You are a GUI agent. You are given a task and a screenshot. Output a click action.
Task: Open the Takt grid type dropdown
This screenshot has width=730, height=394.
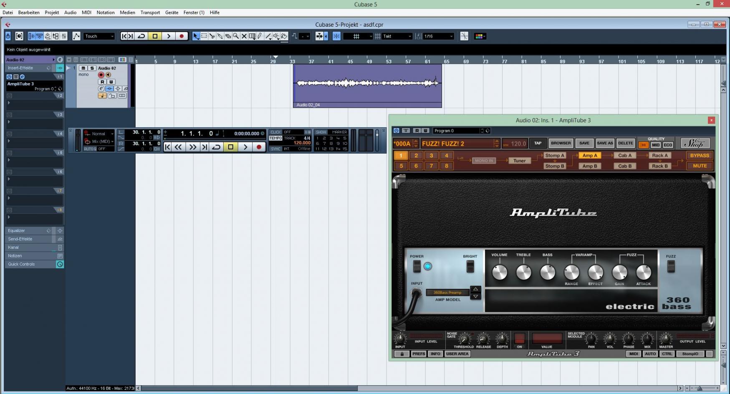click(x=397, y=36)
